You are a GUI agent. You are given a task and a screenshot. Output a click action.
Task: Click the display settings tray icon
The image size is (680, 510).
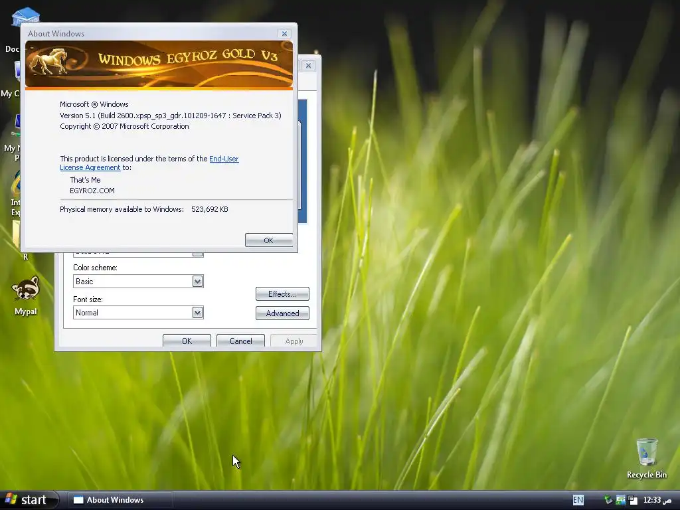(621, 500)
